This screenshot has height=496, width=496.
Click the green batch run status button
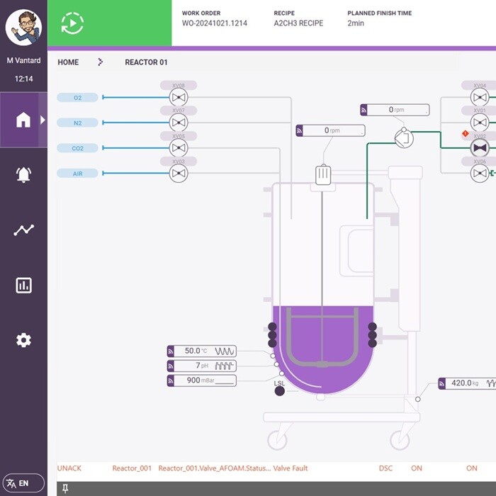pyautogui.click(x=72, y=23)
